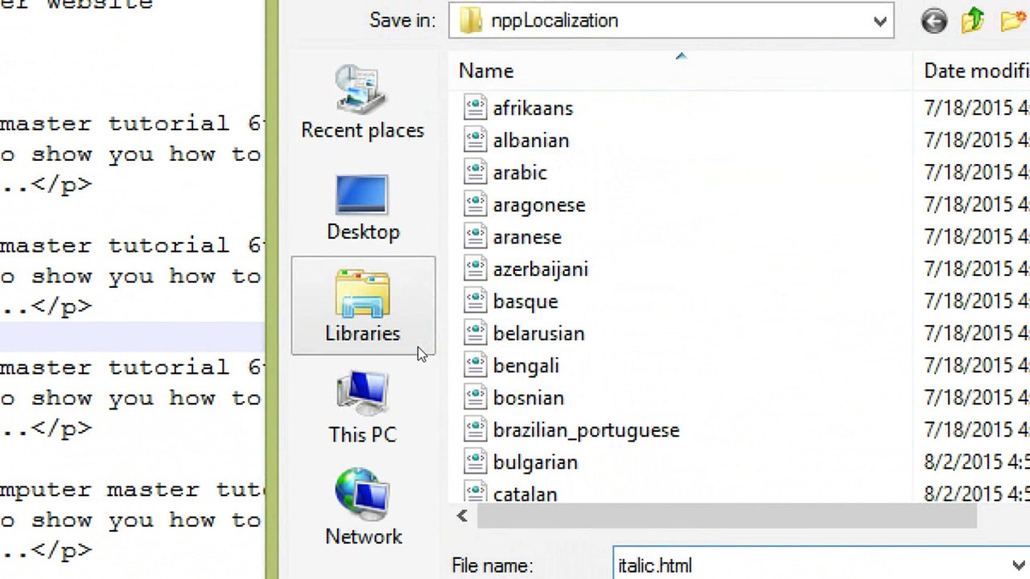Click the file name text 'basque'
Image resolution: width=1030 pixels, height=579 pixels.
pyautogui.click(x=525, y=302)
